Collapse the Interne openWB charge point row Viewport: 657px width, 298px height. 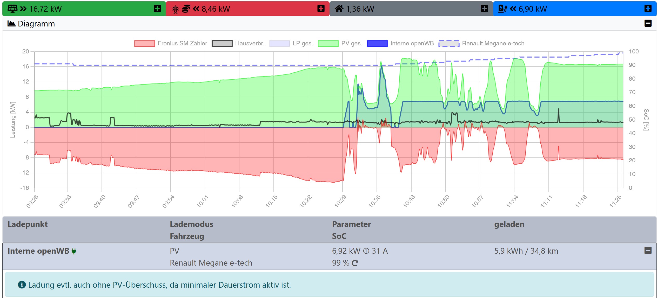648,251
